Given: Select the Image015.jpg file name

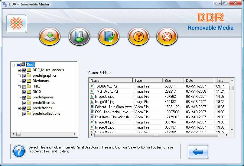Looking at the screenshot, I should (x=105, y=127).
